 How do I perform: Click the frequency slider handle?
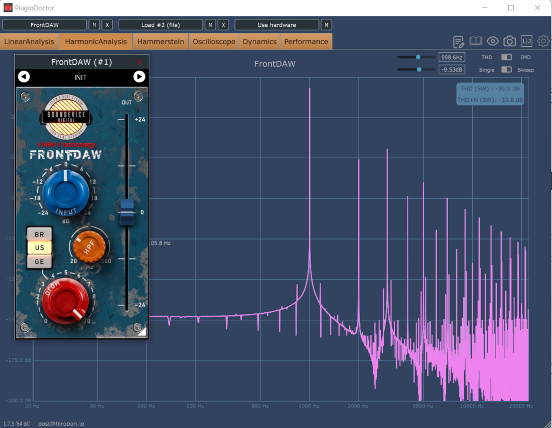(418, 57)
